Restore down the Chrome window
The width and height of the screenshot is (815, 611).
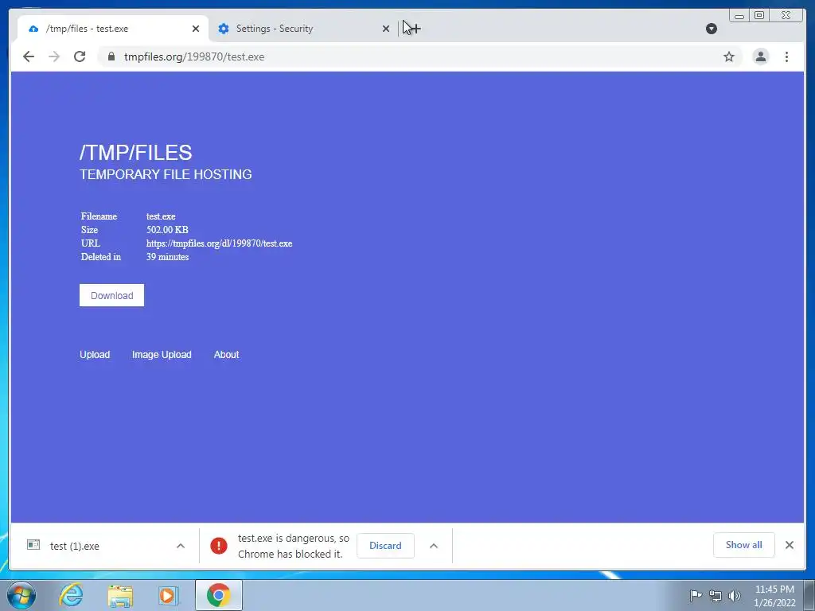759,16
